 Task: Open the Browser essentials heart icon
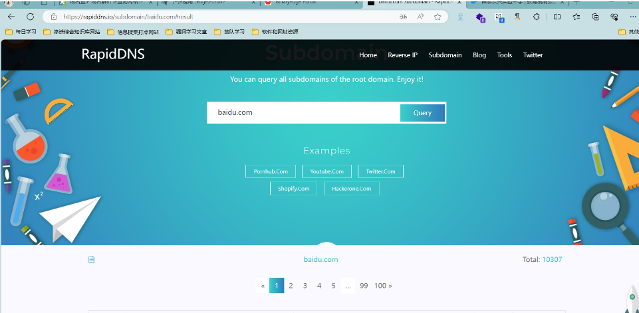tap(614, 17)
